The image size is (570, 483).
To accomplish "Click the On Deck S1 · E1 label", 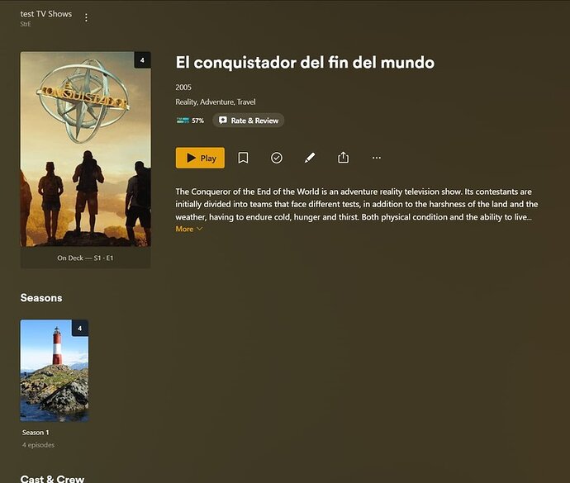I will click(x=85, y=258).
